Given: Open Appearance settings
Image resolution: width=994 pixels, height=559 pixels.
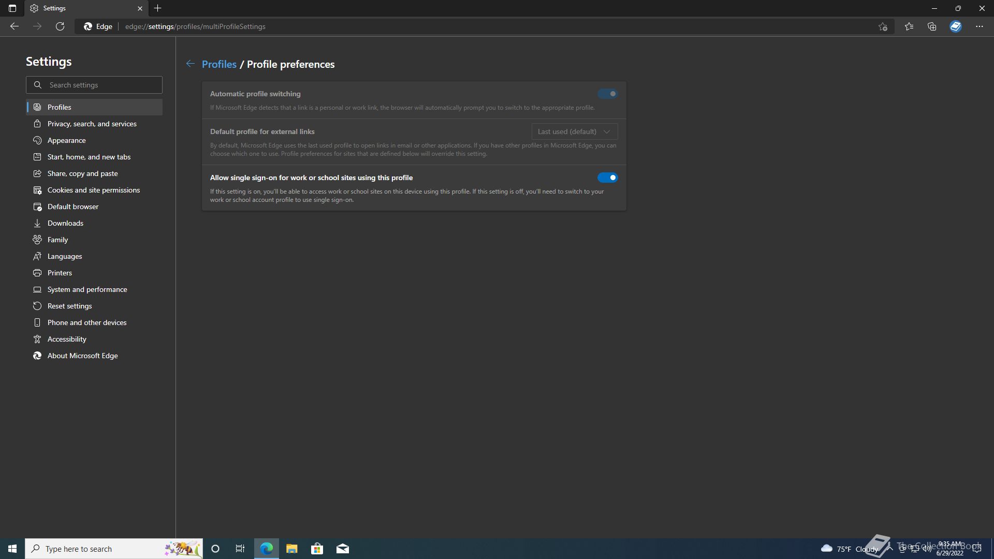Looking at the screenshot, I should point(95,140).
